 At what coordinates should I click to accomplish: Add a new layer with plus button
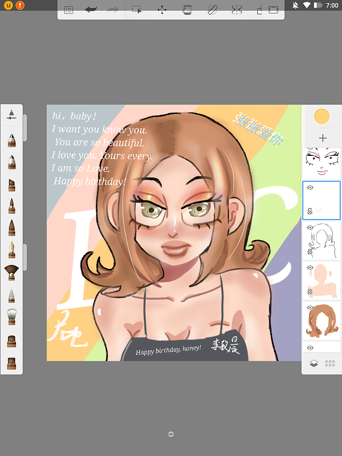(323, 138)
